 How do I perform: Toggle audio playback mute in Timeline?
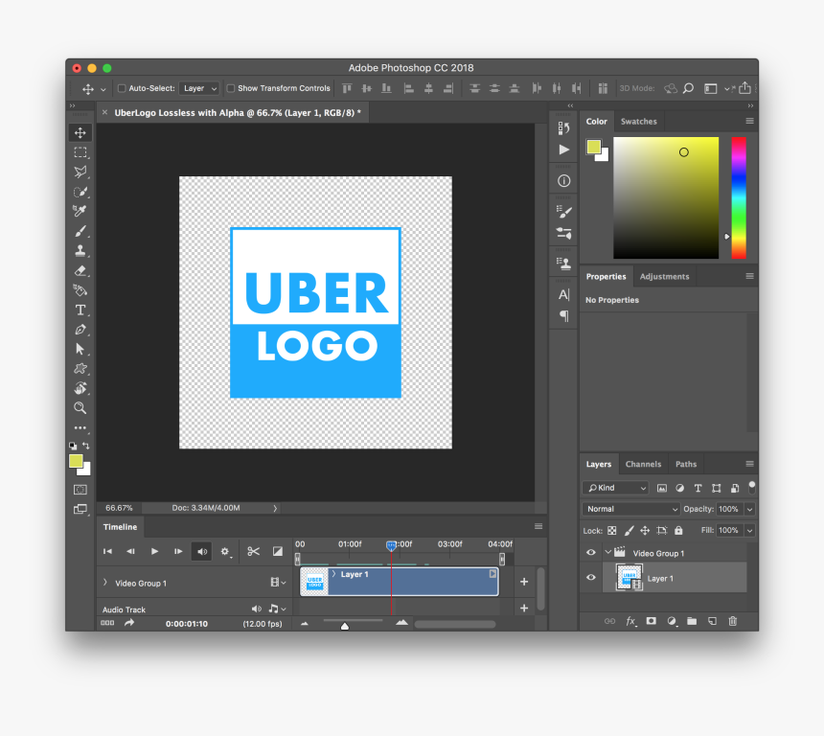202,551
